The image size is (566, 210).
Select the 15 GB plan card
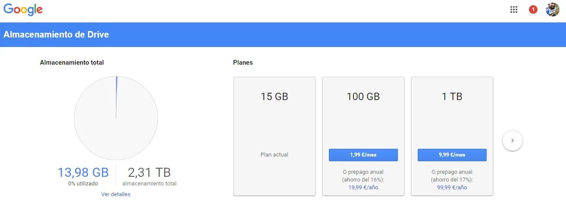[x=275, y=136]
